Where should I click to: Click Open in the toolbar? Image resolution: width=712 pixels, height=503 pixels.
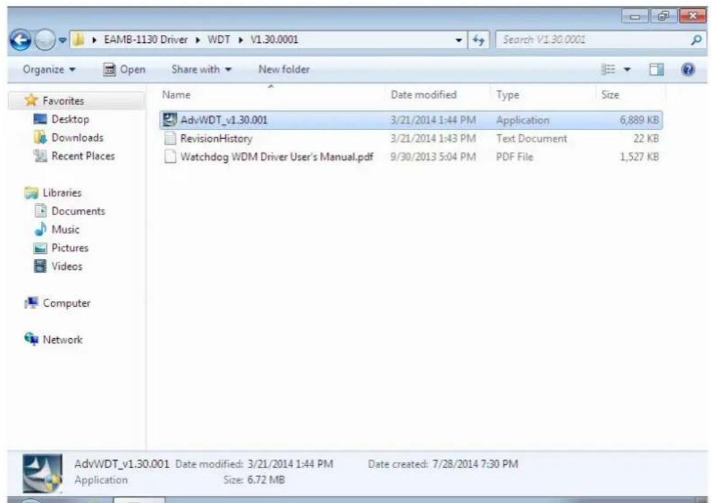pyautogui.click(x=125, y=70)
